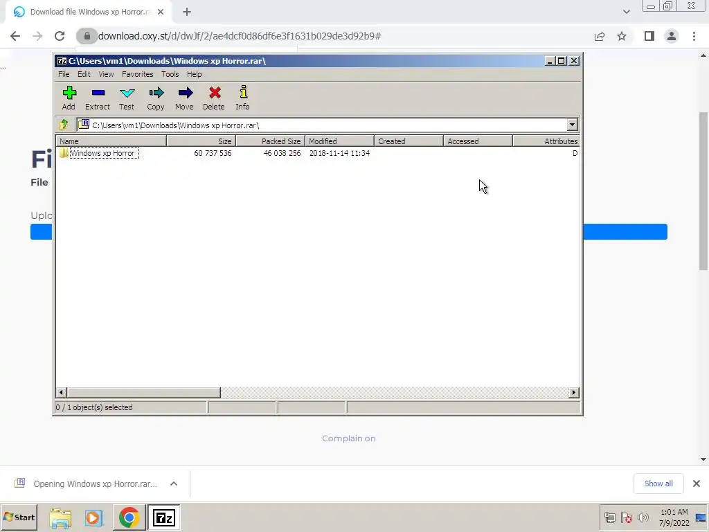This screenshot has height=532, width=709.
Task: Sort by the Packed Size column header
Action: point(271,141)
